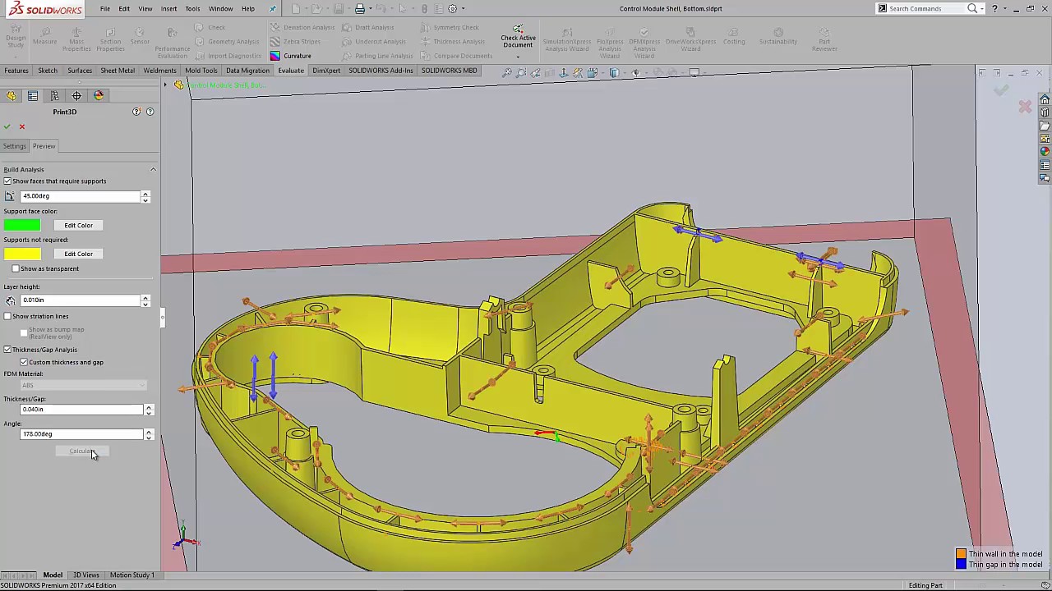
Task: Open the PropertyManager tab icon
Action: pyautogui.click(x=33, y=95)
